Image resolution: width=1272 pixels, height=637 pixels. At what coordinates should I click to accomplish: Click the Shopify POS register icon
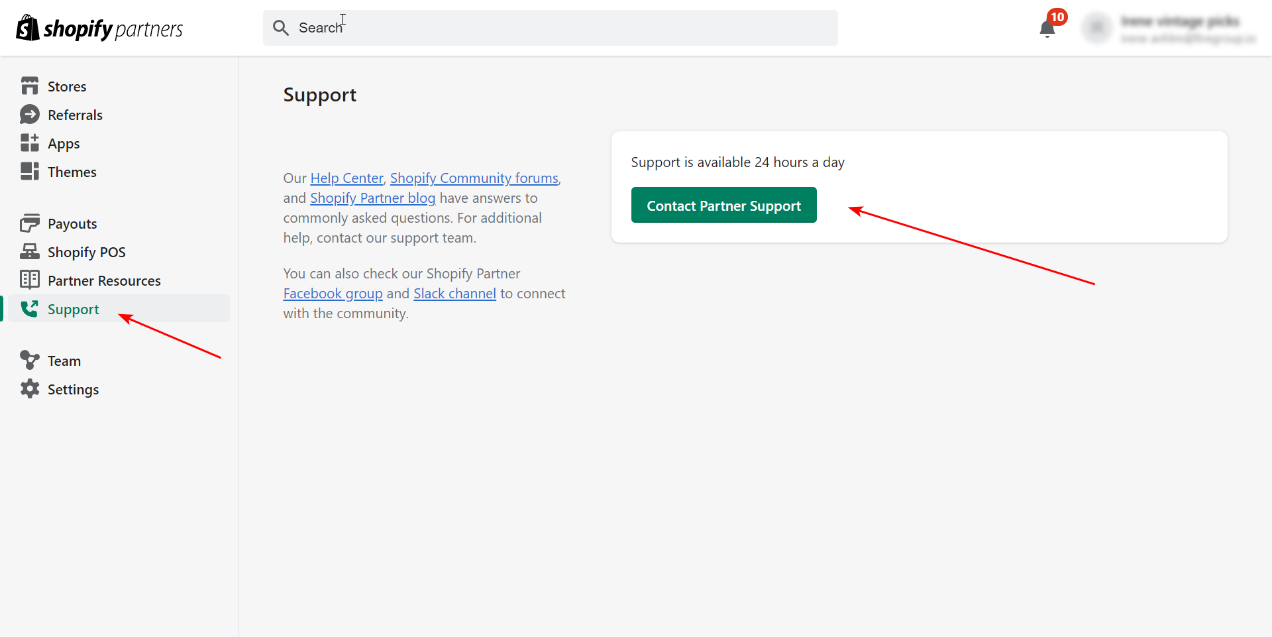click(x=30, y=252)
